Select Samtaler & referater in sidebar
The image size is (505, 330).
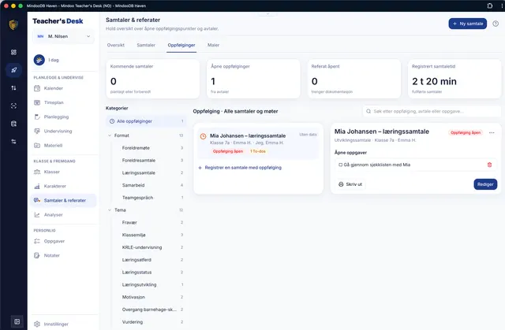(64, 201)
